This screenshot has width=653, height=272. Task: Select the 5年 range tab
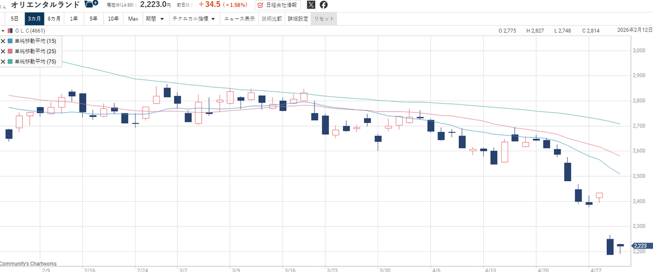[94, 18]
